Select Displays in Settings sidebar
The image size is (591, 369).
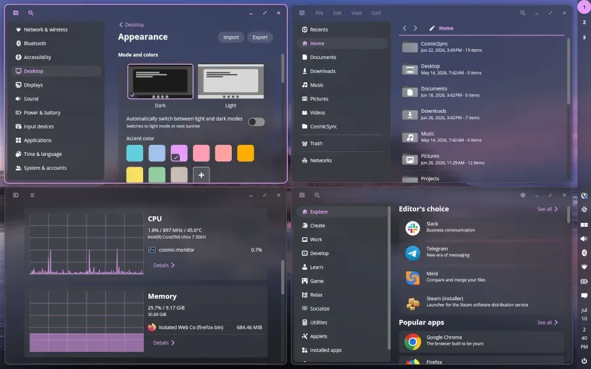[56, 85]
